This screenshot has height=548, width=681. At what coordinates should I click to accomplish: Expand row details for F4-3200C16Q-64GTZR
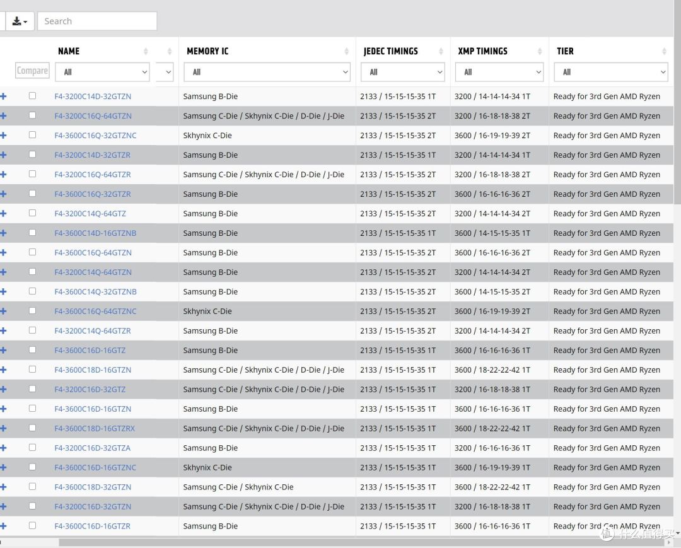click(x=3, y=175)
